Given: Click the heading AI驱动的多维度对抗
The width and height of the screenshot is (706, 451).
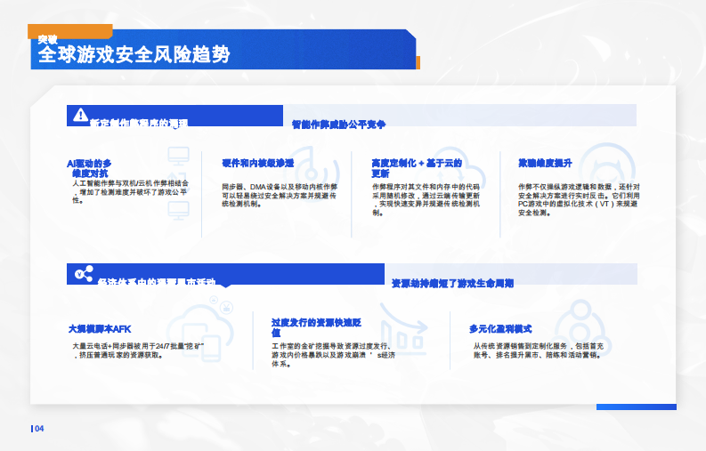Looking at the screenshot, I should tap(89, 168).
